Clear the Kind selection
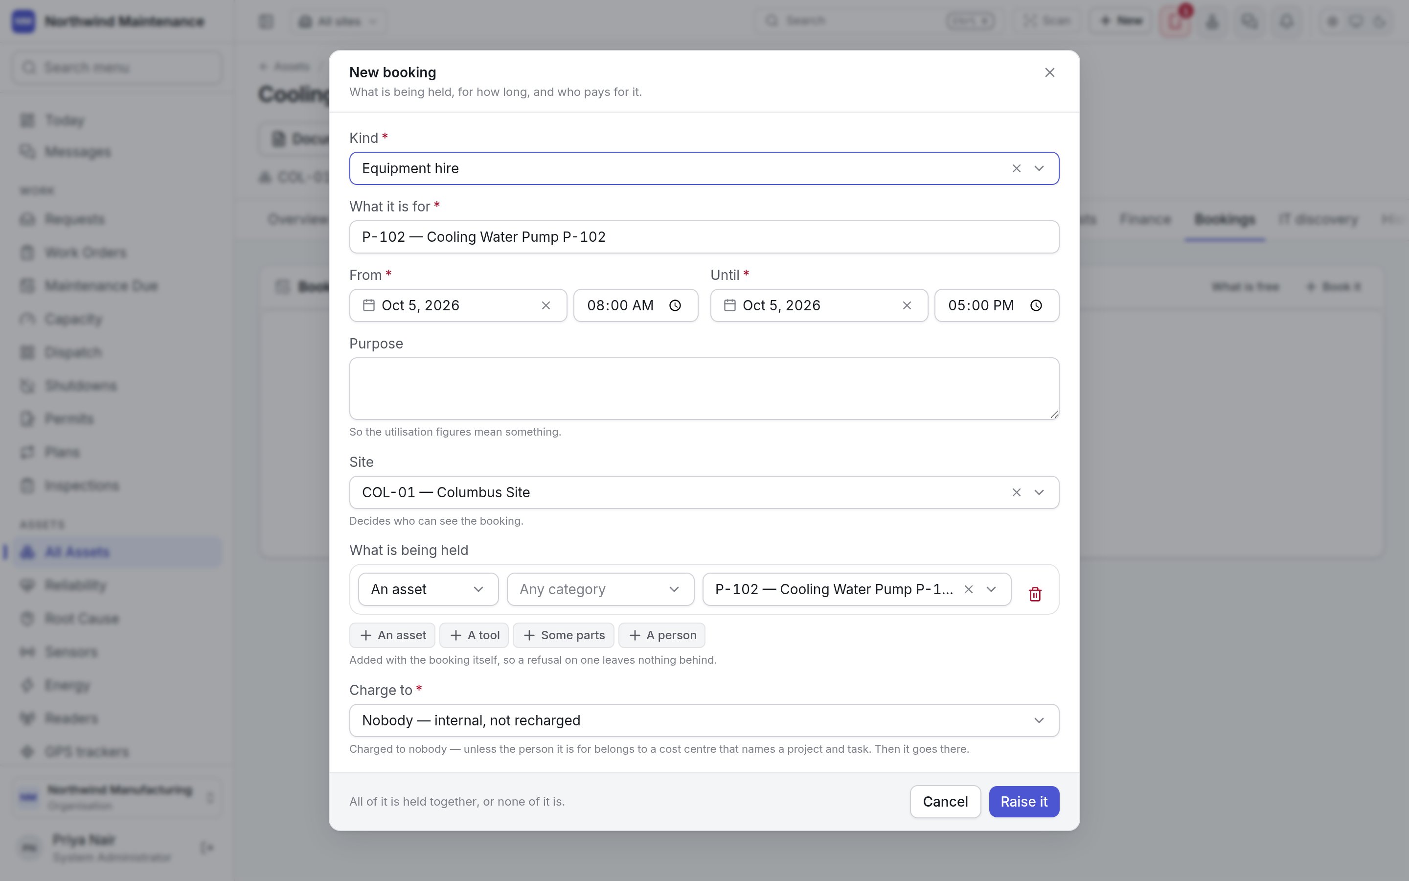This screenshot has width=1409, height=881. point(1016,168)
